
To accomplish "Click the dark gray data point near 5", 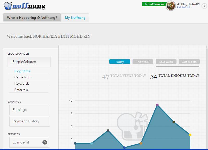I will pos(108,131).
